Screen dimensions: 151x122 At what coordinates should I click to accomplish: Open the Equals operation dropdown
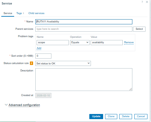pos(80,43)
